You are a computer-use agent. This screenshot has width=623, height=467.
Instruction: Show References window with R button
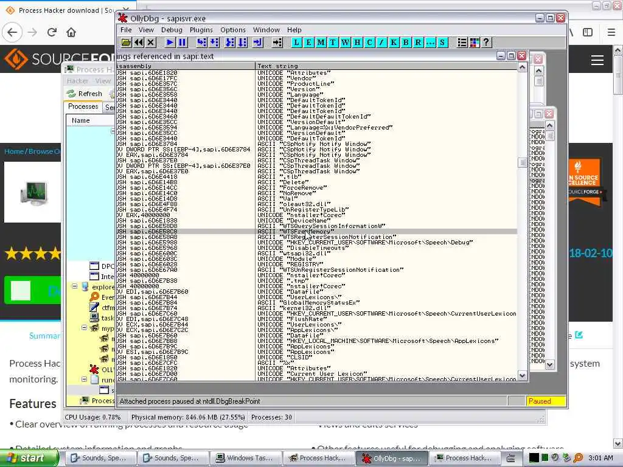pyautogui.click(x=418, y=43)
